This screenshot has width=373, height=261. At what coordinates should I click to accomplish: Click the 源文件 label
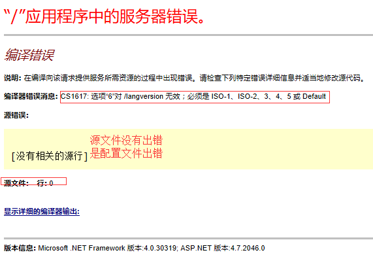[x=16, y=183]
